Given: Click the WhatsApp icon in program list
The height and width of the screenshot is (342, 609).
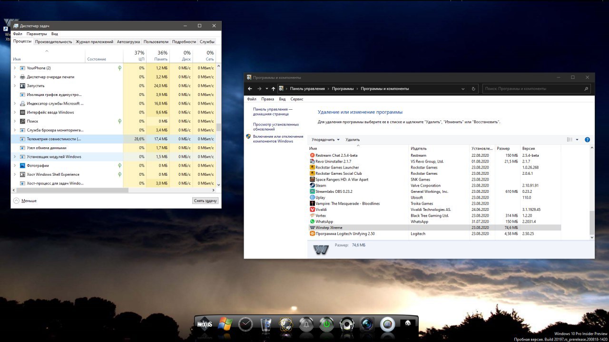Looking at the screenshot, I should tap(312, 221).
